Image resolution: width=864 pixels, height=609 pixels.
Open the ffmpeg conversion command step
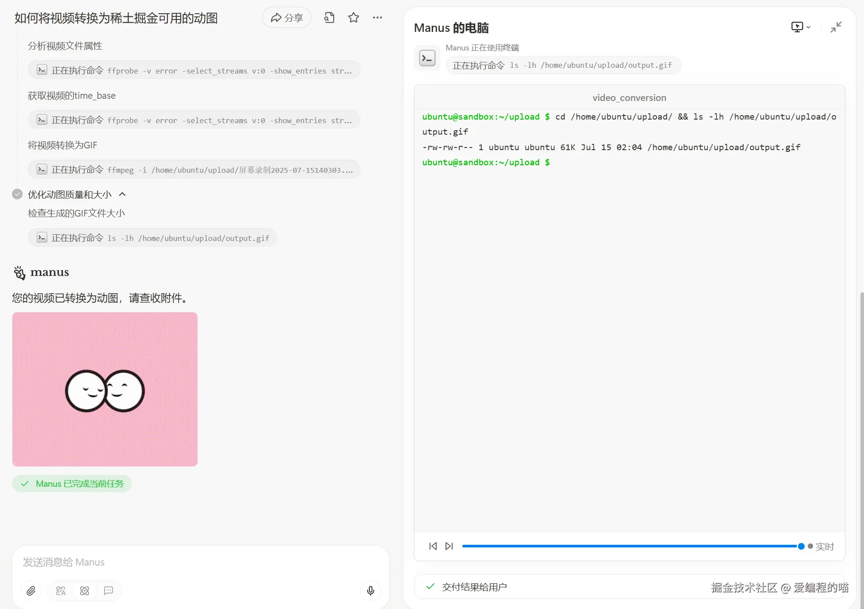pyautogui.click(x=194, y=170)
